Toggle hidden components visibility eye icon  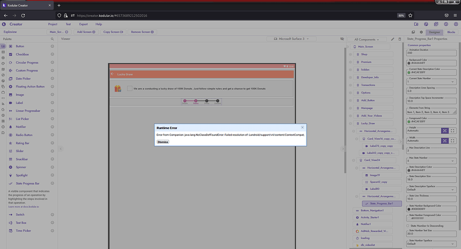click(342, 39)
